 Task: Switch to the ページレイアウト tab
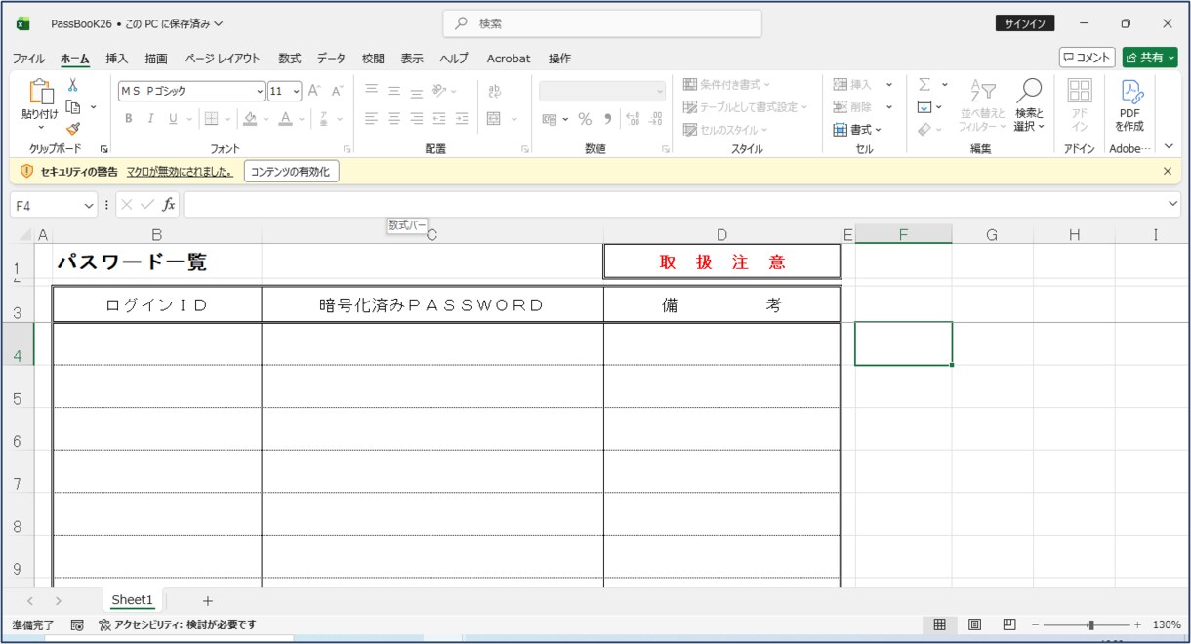coord(223,59)
